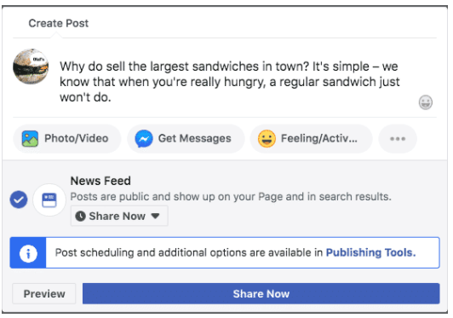Select the Create Post tab

pyautogui.click(x=59, y=23)
